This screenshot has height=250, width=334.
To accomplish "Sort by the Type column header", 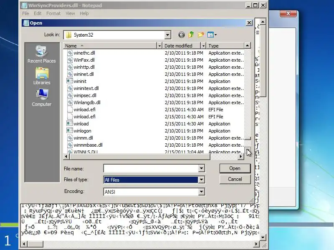I will point(225,46).
